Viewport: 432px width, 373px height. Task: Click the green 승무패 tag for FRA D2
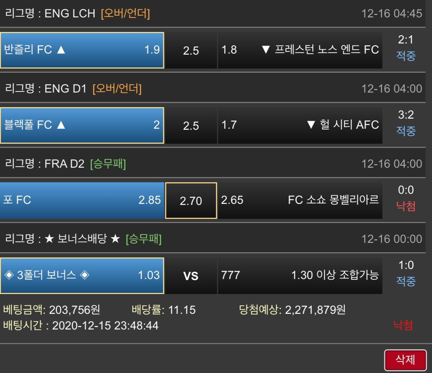[108, 164]
